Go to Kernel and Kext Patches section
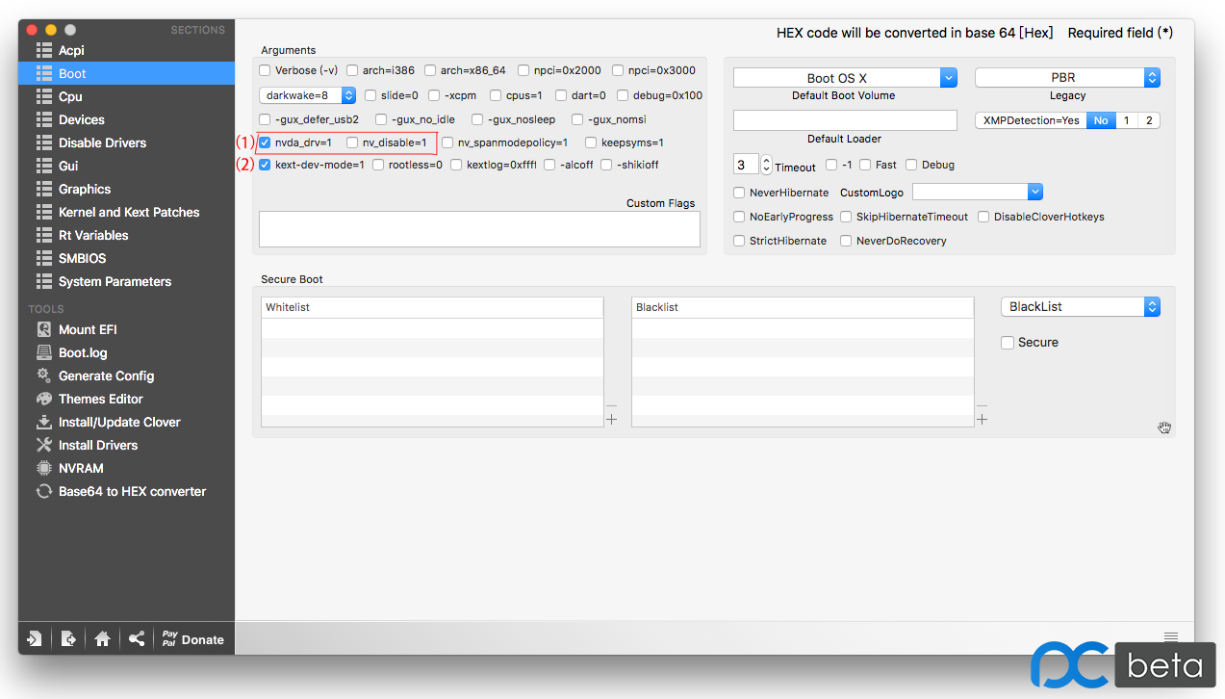1225x699 pixels. 126,212
